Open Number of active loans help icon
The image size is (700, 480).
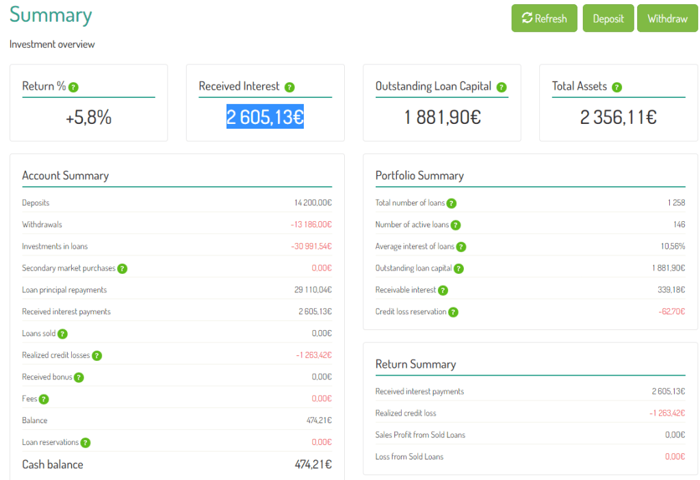click(456, 225)
